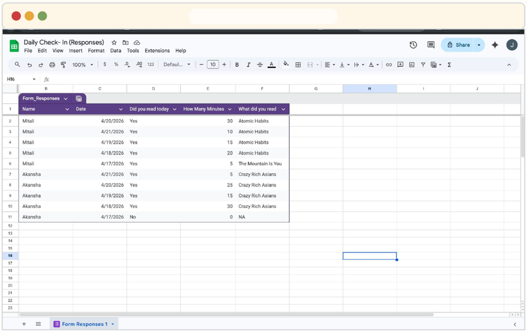This screenshot has width=527, height=331.
Task: Open the borders tool
Action: click(298, 65)
